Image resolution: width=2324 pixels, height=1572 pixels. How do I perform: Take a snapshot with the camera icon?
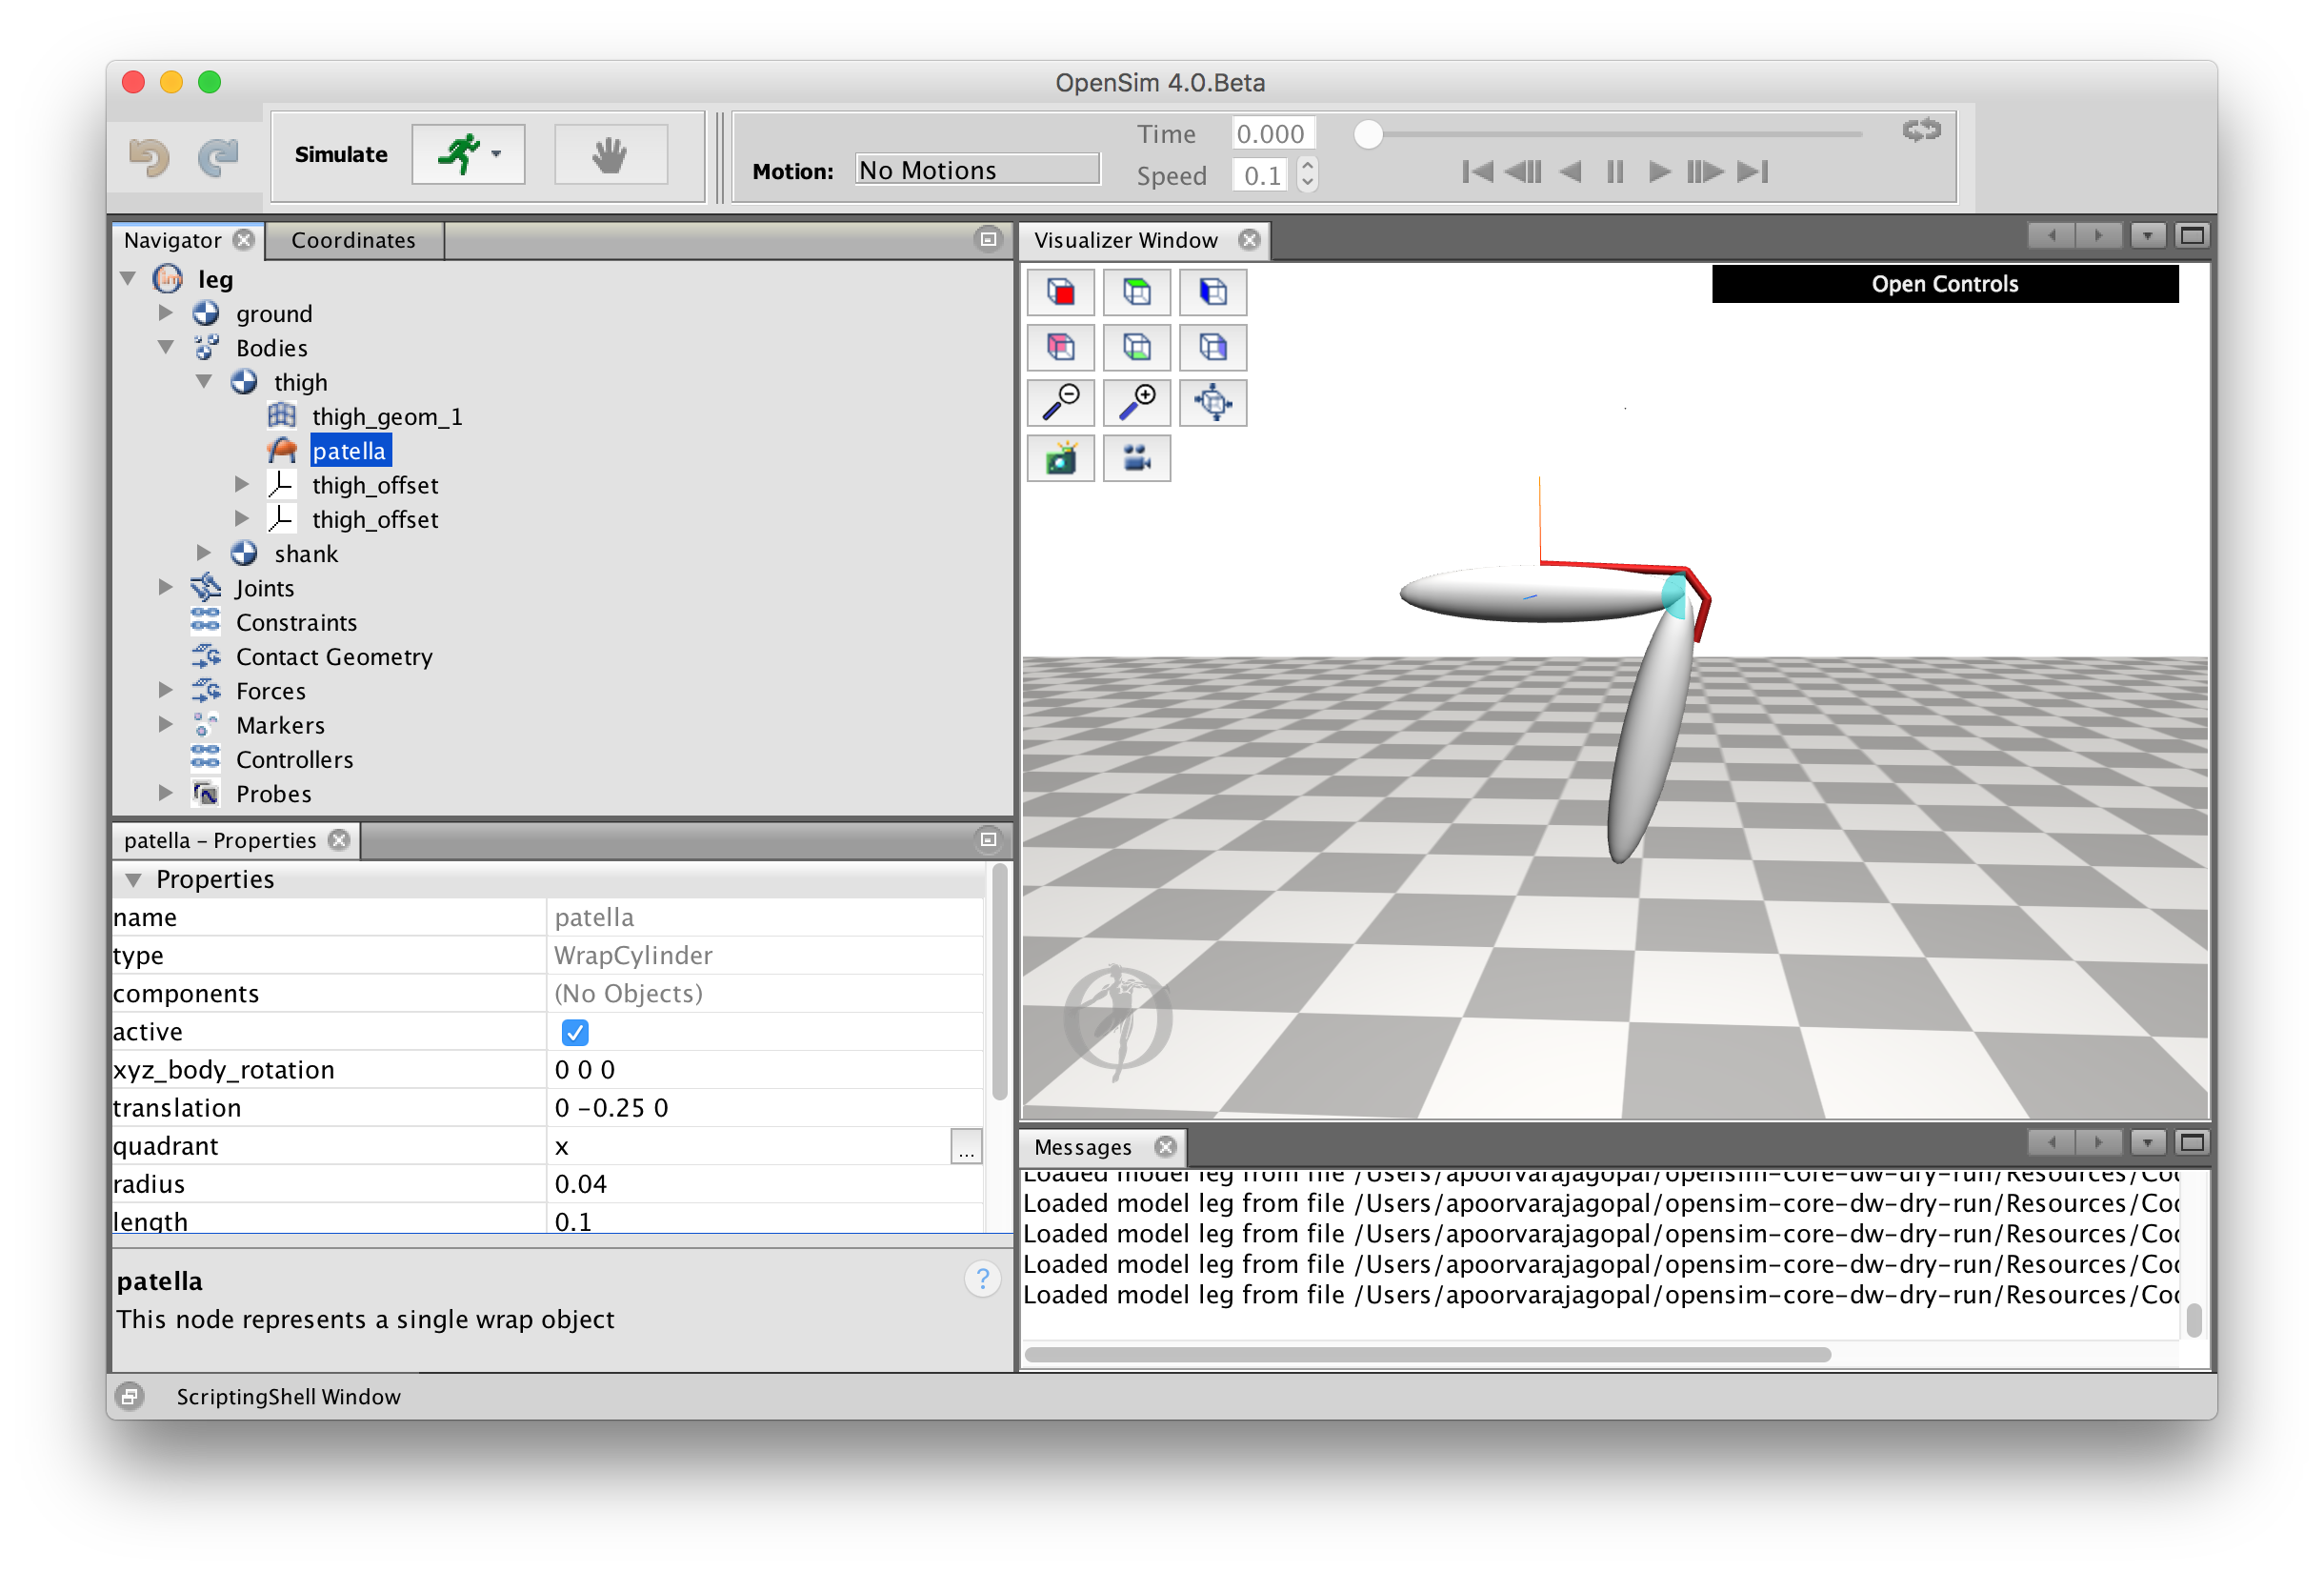click(x=1060, y=458)
